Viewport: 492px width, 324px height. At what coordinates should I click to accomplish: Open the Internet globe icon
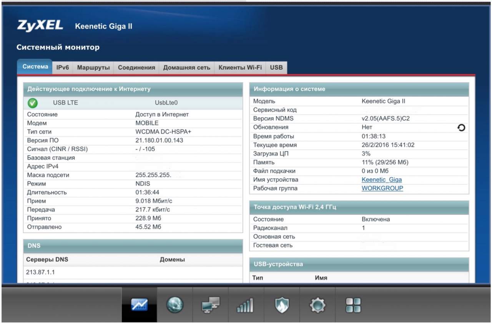175,305
